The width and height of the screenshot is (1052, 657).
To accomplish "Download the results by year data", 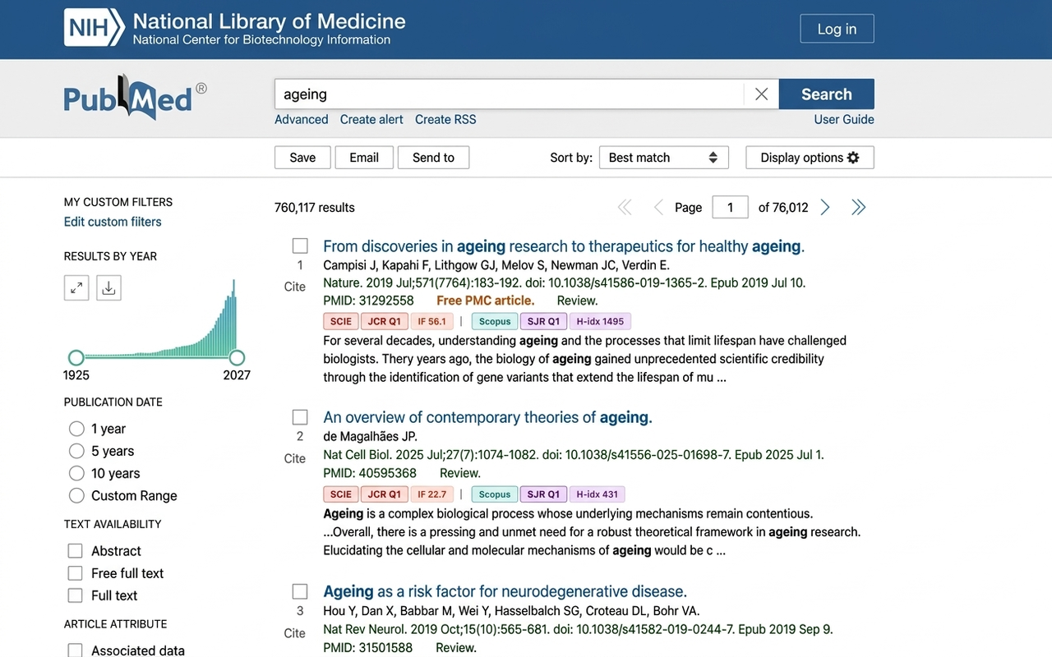I will 108,287.
